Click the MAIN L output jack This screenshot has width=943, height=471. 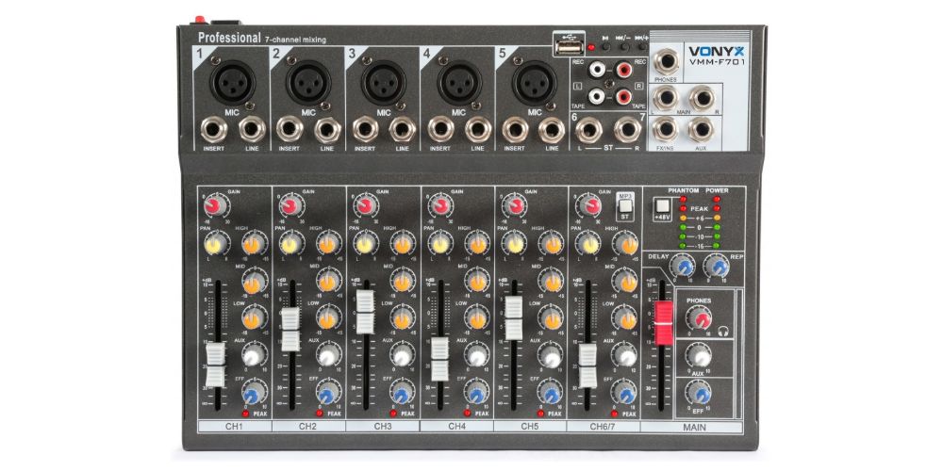pyautogui.click(x=667, y=97)
